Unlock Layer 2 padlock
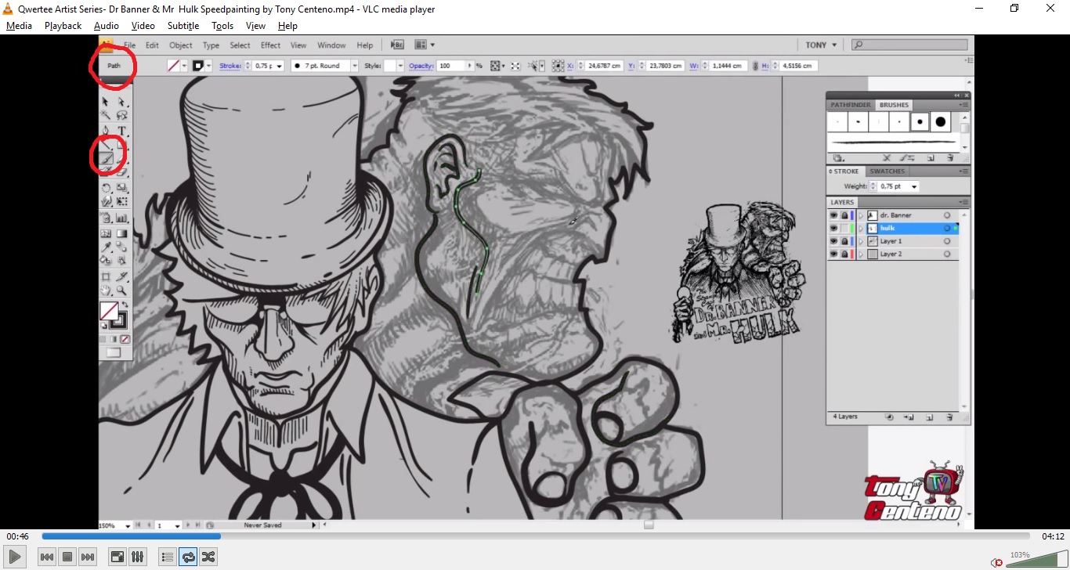The height and width of the screenshot is (570, 1070). [844, 254]
